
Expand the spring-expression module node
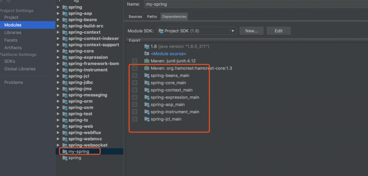point(58,57)
